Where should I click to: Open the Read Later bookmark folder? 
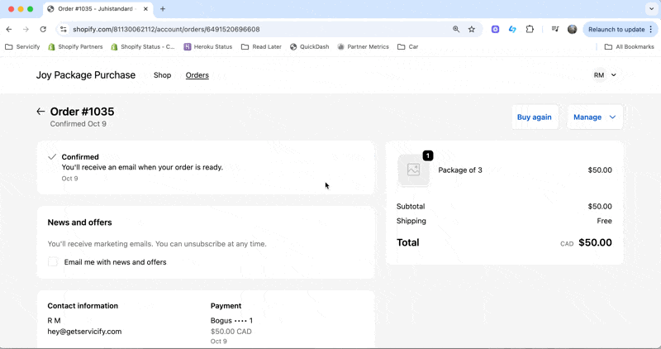click(x=261, y=47)
